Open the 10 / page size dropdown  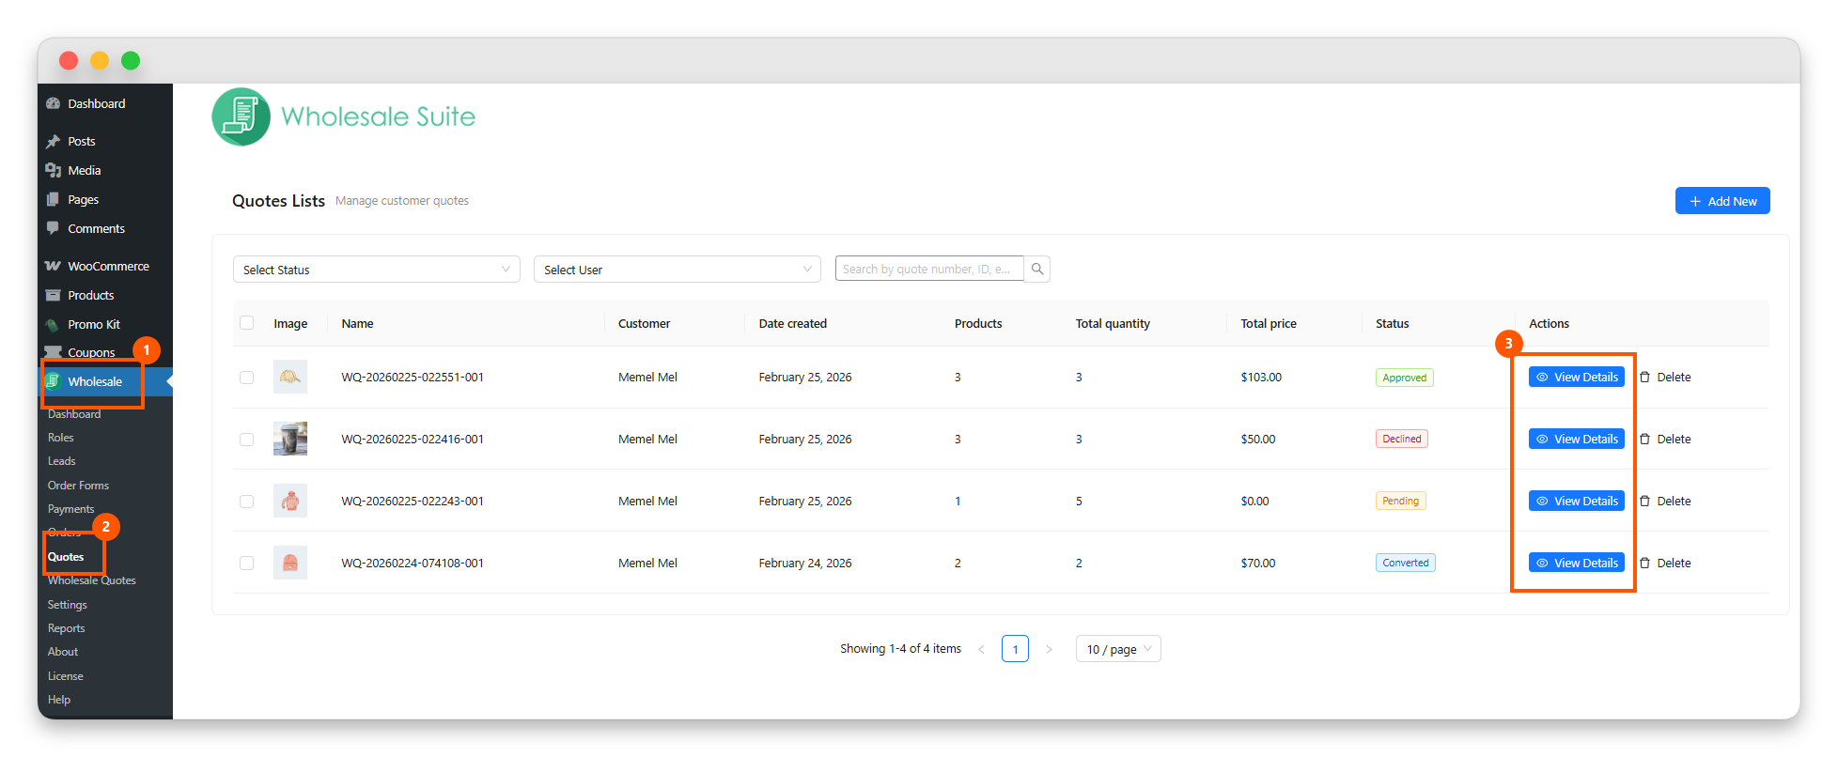point(1117,649)
